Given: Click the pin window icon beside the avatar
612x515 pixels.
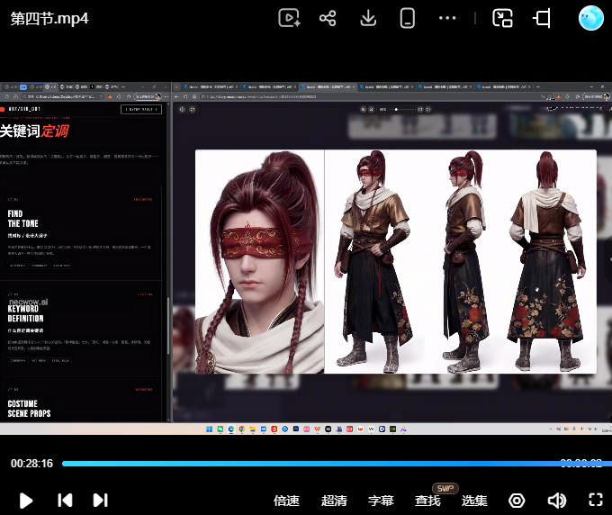Looking at the screenshot, I should 542,18.
